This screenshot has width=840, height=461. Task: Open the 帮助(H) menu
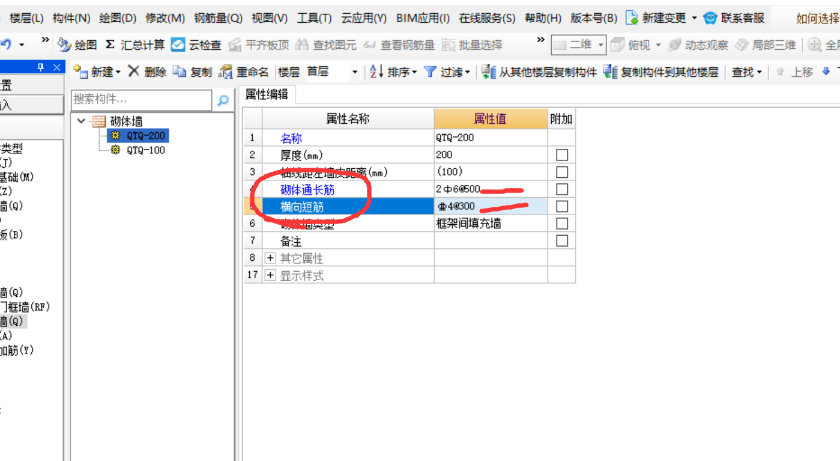coord(543,18)
